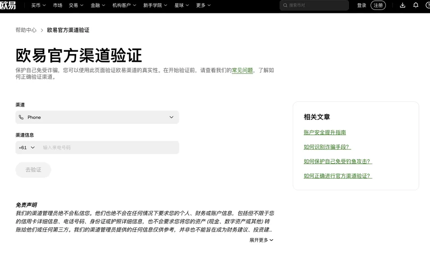Screen dimensions: 430x272
Task: Click the 欧易 logo in the header
Action: (8, 5)
